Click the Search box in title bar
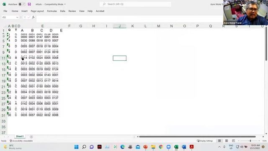 (x=135, y=4)
